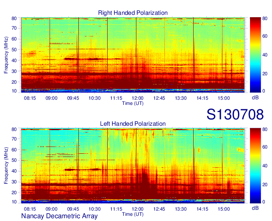Click 40 MHz tick on Right Handed frequency axis
The height and width of the screenshot is (221, 272).
tap(14, 60)
